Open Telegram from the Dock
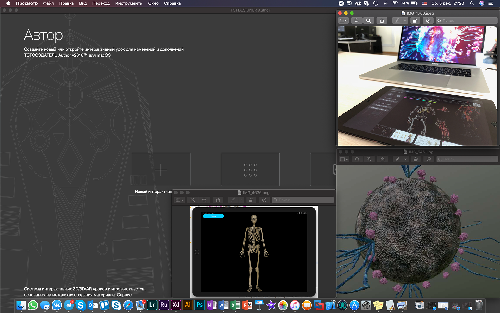 (69, 305)
